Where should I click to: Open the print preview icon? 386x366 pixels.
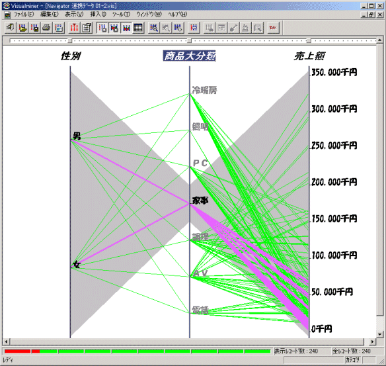click(x=59, y=27)
